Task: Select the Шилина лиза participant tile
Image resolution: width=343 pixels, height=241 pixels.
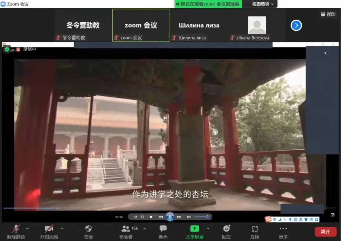Action: pyautogui.click(x=199, y=25)
